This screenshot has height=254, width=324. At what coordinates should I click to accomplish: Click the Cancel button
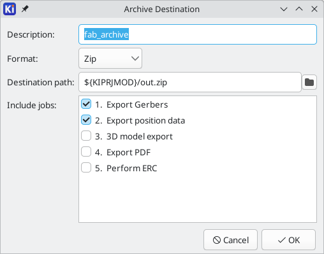click(230, 240)
